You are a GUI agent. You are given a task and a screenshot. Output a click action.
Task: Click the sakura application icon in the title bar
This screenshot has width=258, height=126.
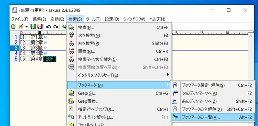15,10
